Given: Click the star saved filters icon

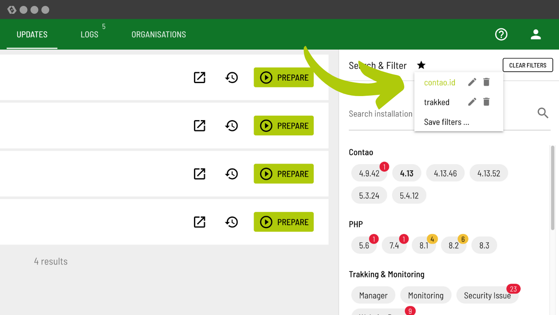Looking at the screenshot, I should [x=421, y=65].
